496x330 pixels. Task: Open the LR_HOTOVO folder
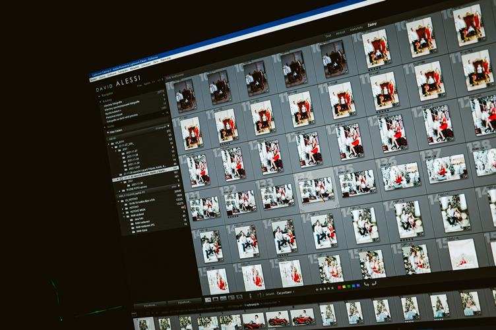tap(131, 200)
